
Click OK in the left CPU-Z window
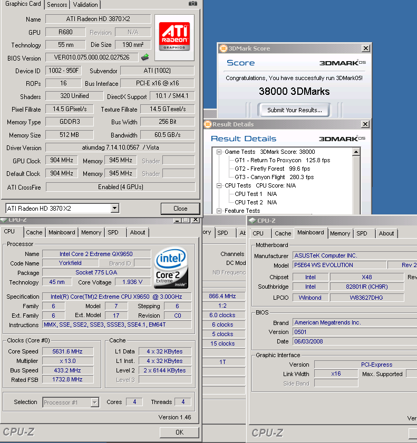click(x=180, y=432)
